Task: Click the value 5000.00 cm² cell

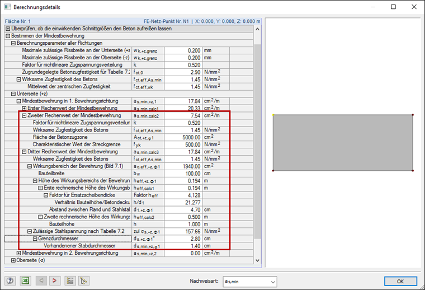Action: click(183, 137)
